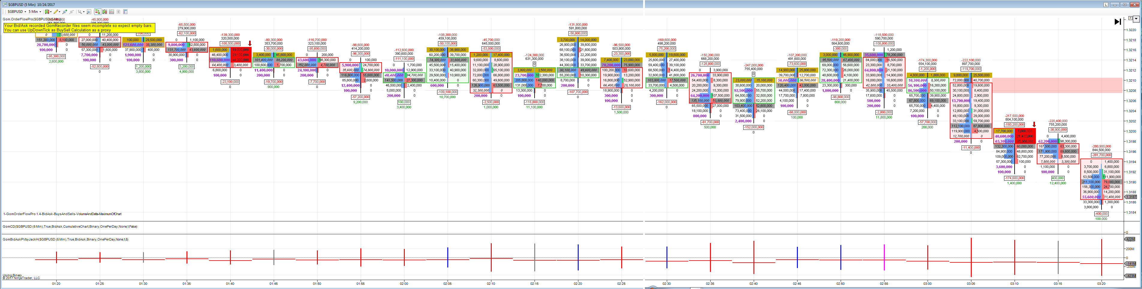The image size is (1142, 289).
Task: Click the GomBidAskPVbyJackH indicator label
Action: click(66, 239)
